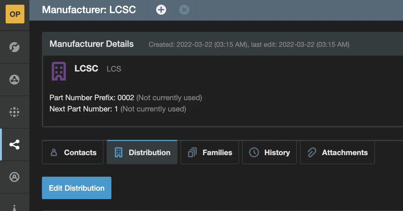403x211 pixels.
Task: Add a new tab with plus icon
Action: (161, 10)
